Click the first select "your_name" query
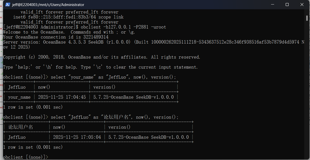Viewport: 310px width, 160px height. pyautogui.click(x=113, y=77)
